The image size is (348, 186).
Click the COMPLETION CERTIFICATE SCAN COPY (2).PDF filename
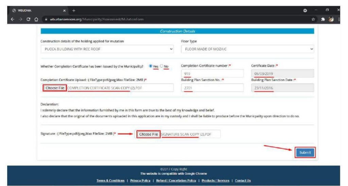[105, 88]
